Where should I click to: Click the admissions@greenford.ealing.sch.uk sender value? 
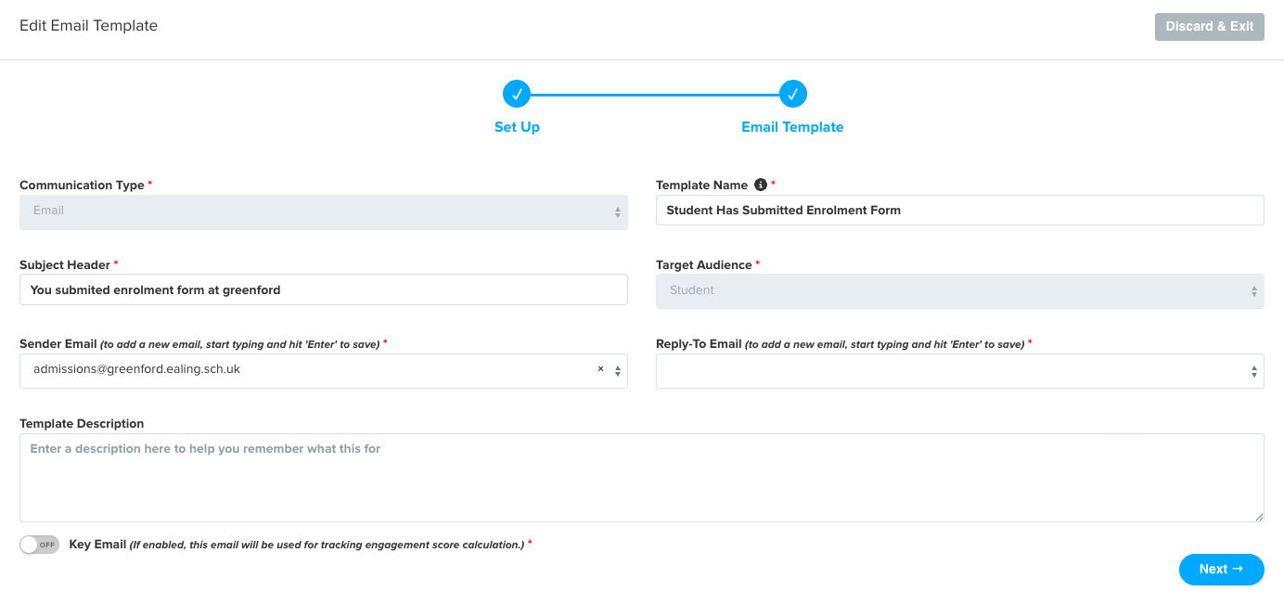click(136, 369)
